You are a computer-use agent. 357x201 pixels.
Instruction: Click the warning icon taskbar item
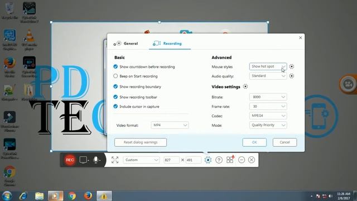click(x=104, y=196)
